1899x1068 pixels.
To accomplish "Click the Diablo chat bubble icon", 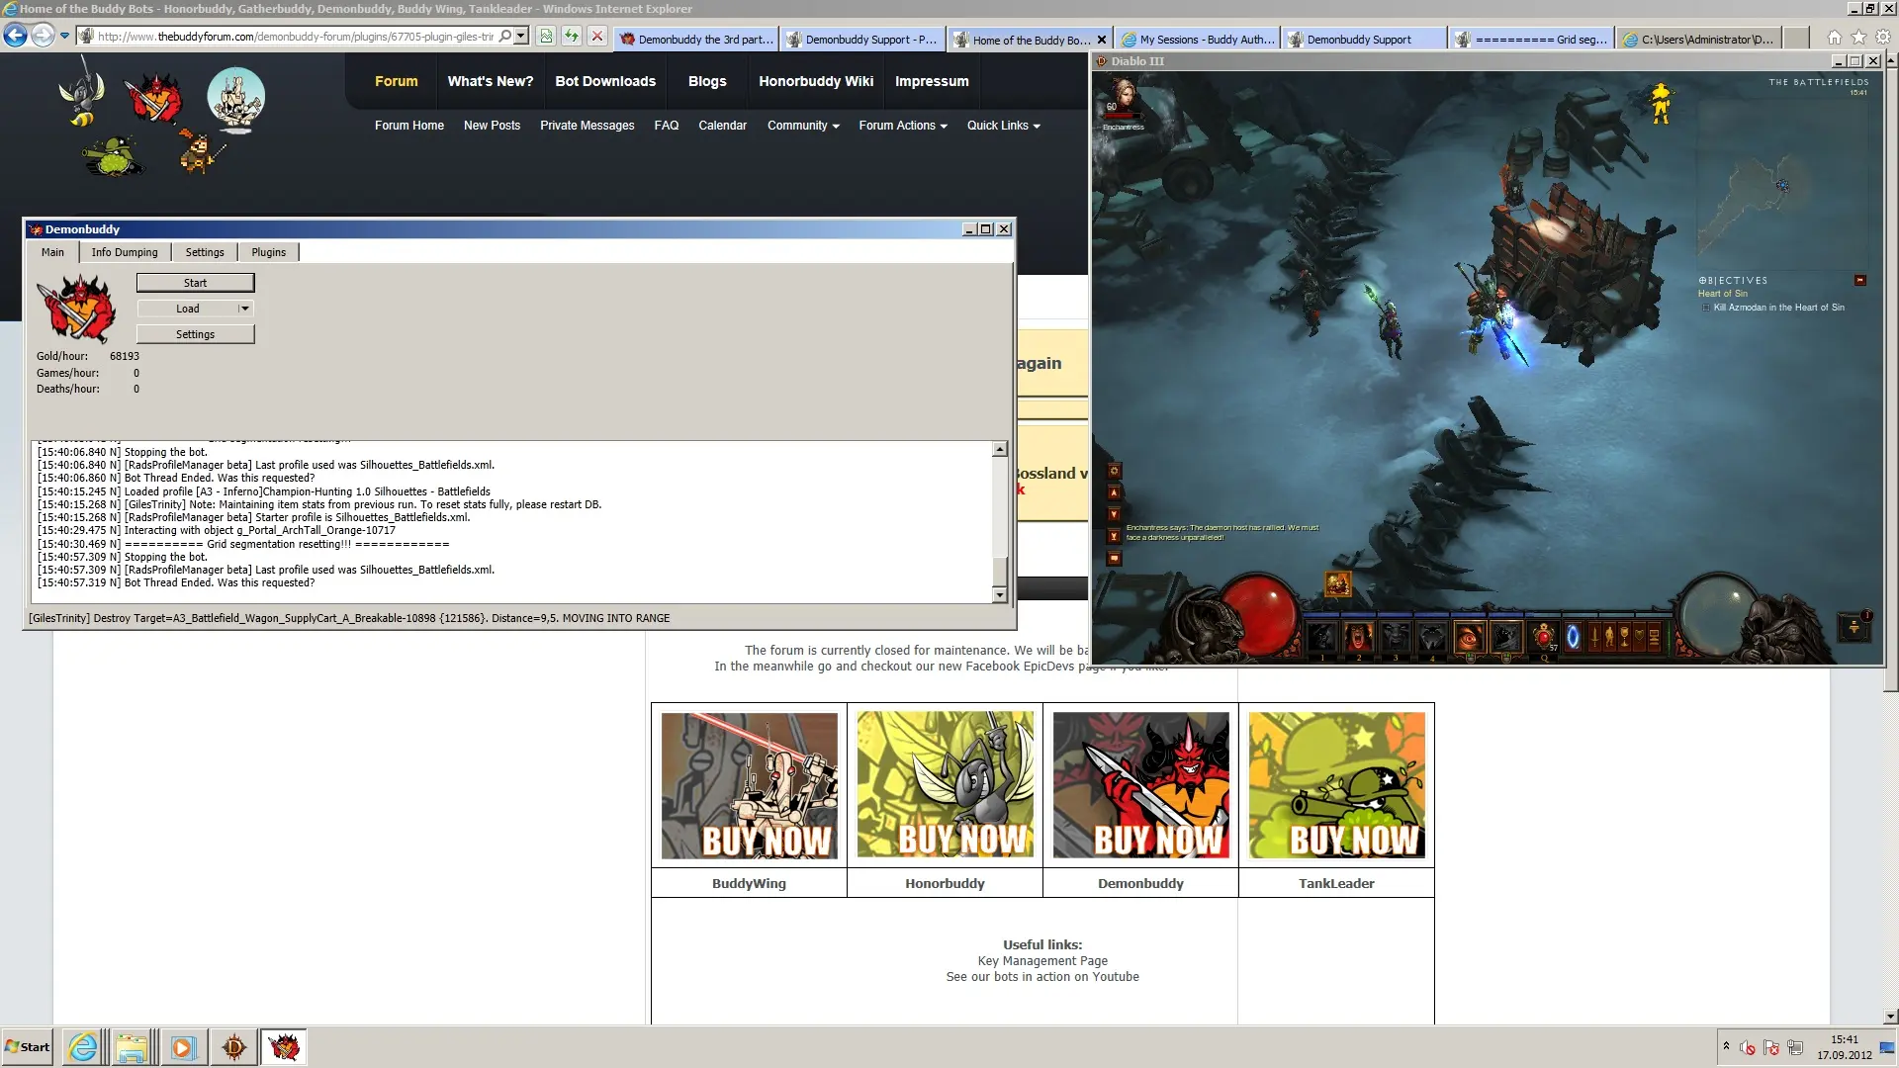I will [1114, 559].
